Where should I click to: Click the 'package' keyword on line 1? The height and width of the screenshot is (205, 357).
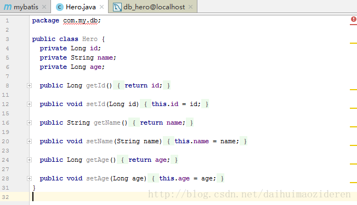[46, 21]
